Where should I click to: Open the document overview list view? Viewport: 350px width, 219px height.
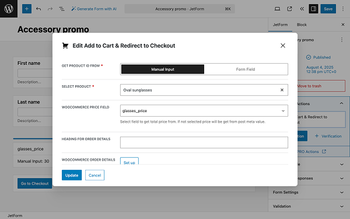click(x=62, y=9)
